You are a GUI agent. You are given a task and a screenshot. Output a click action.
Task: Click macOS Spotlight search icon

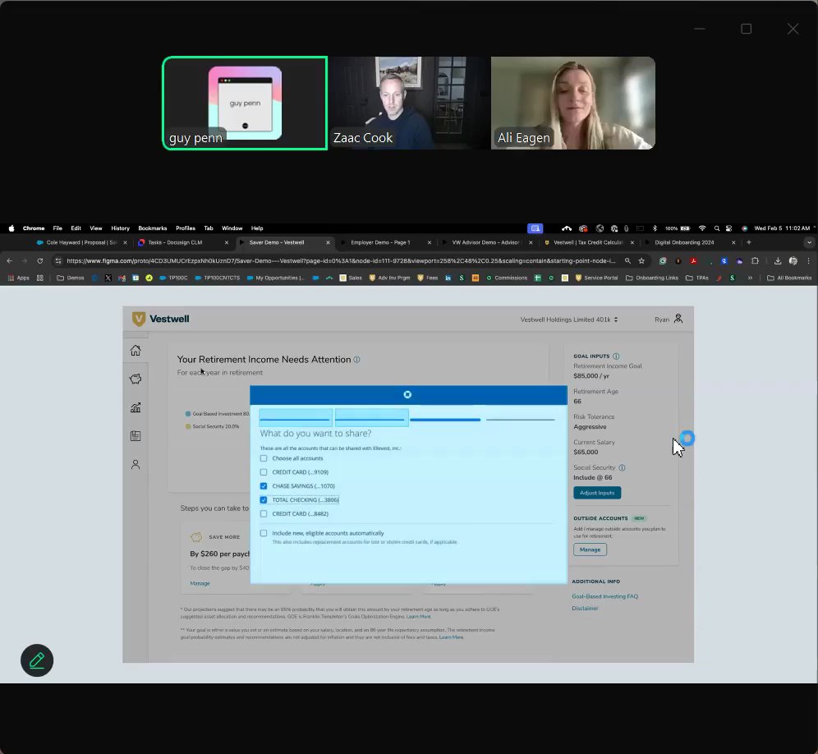tap(717, 228)
